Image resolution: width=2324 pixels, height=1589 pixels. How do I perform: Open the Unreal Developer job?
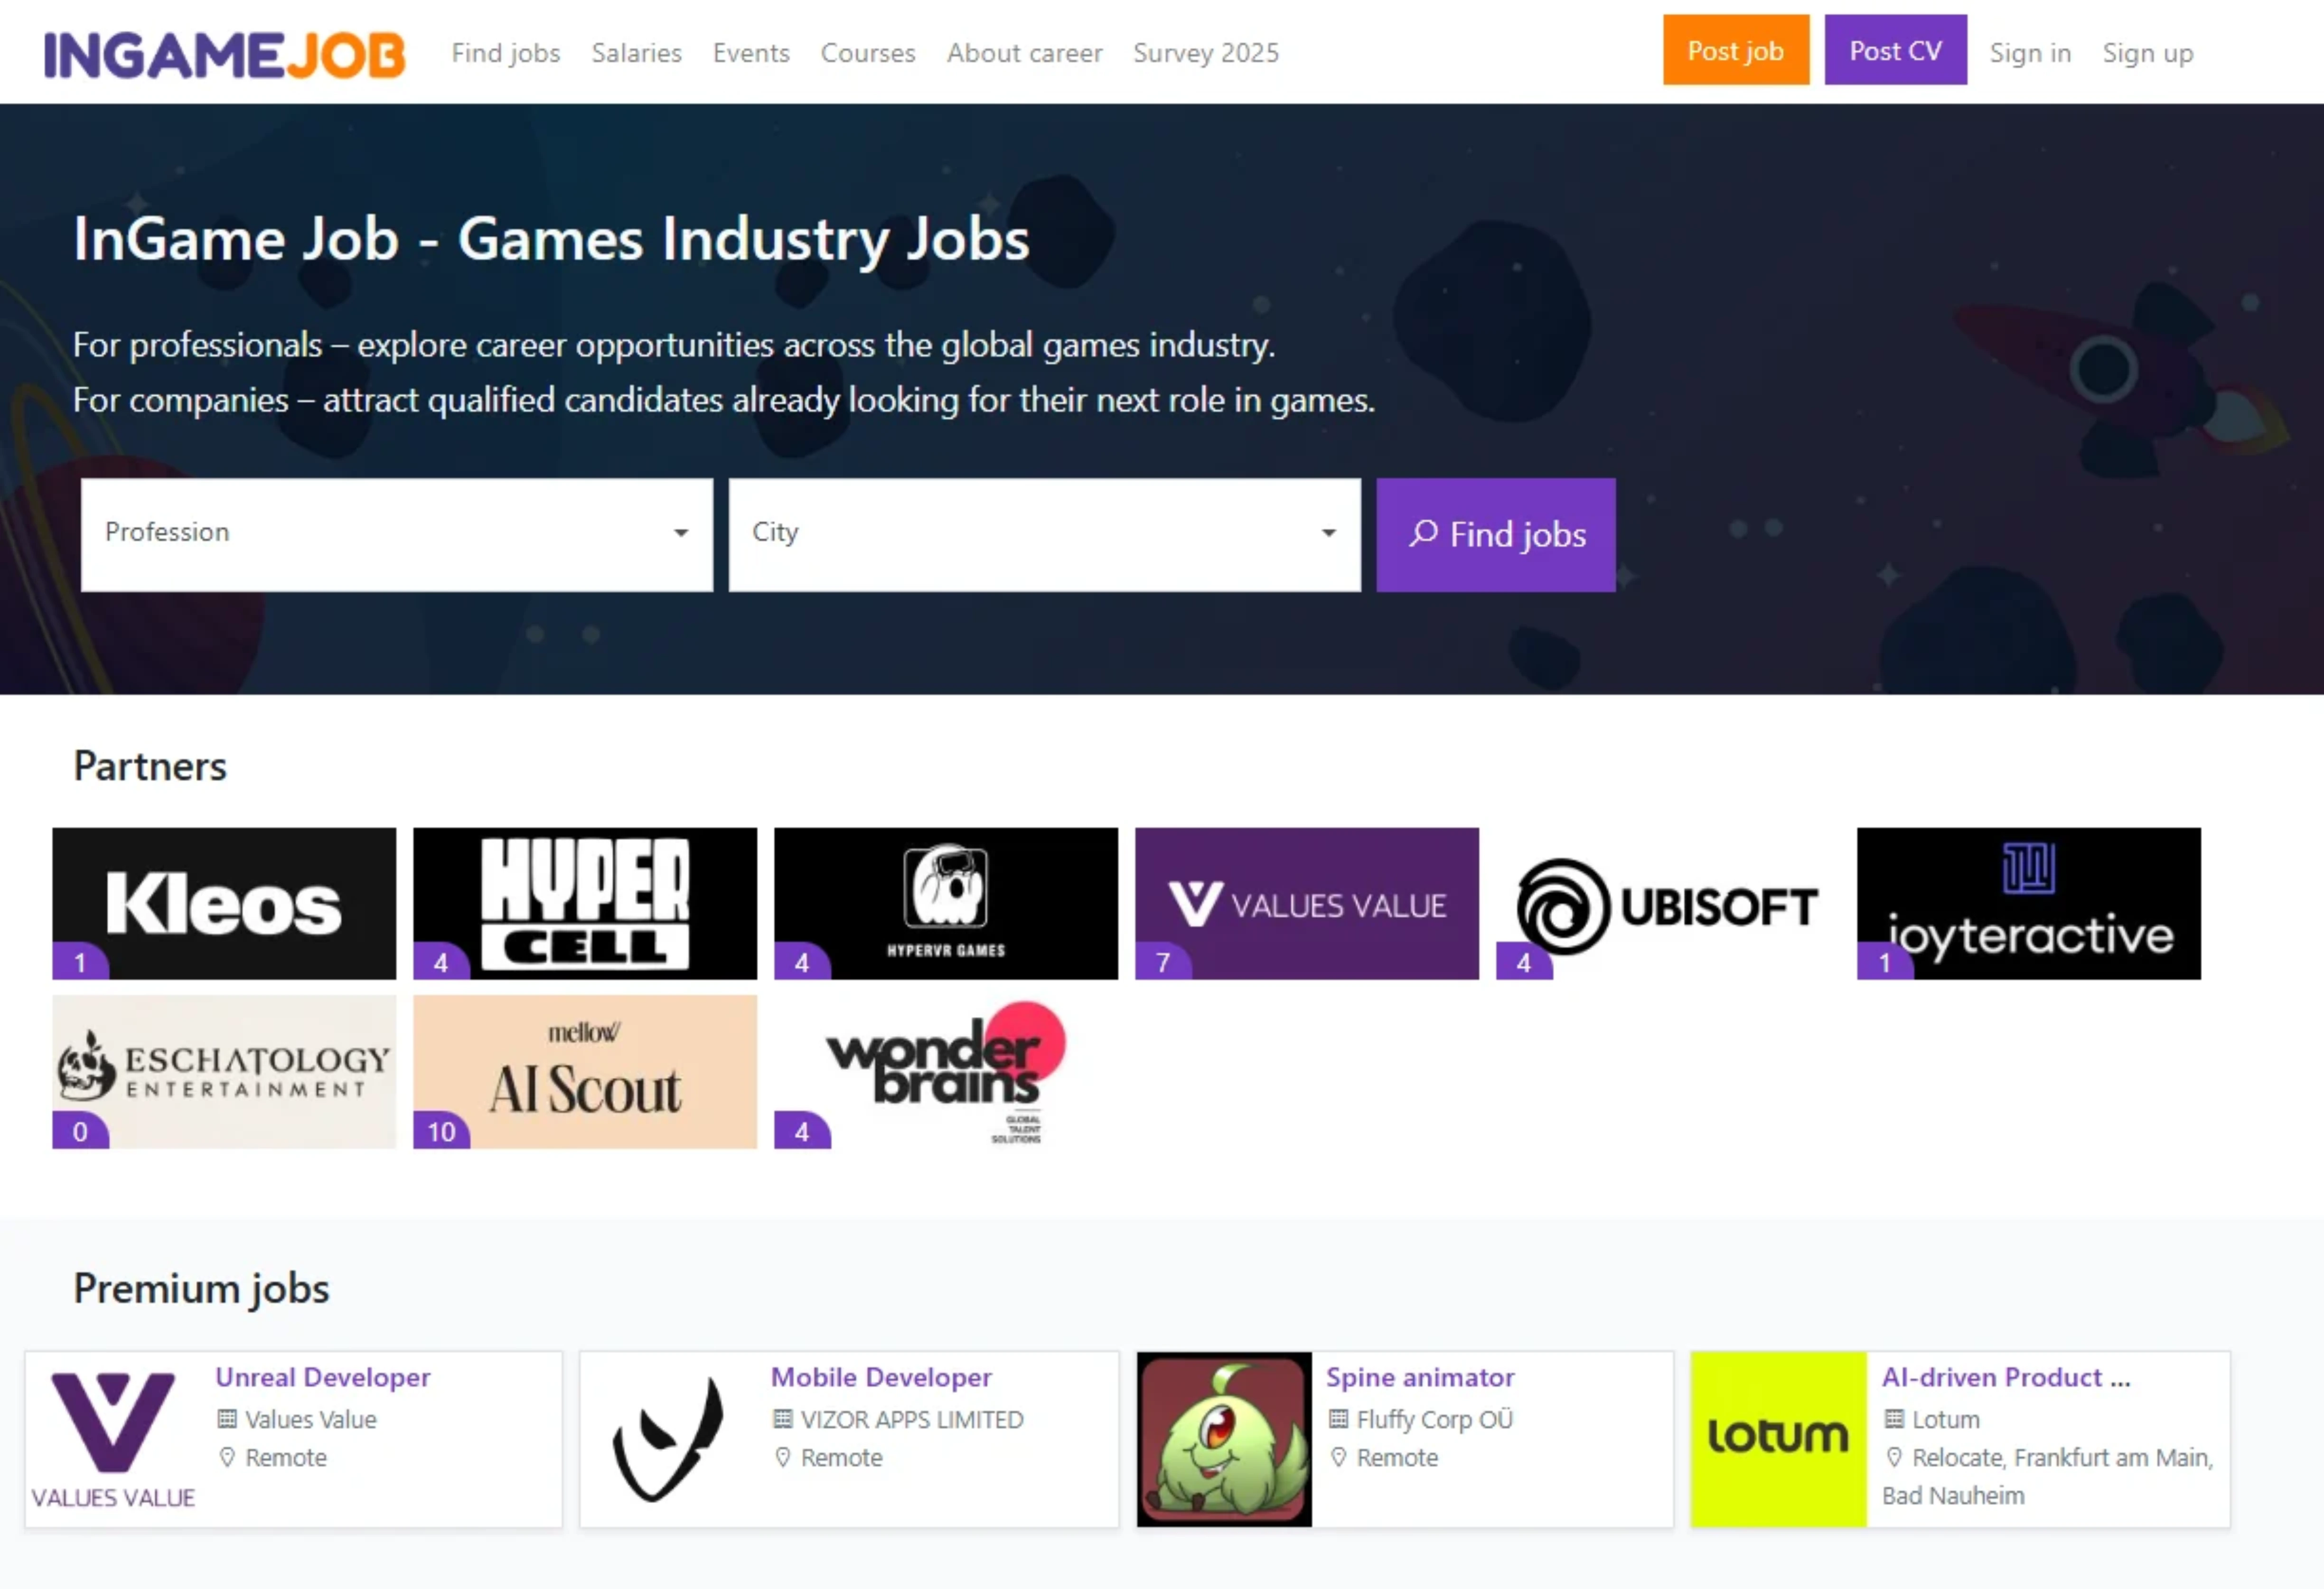[x=323, y=1377]
